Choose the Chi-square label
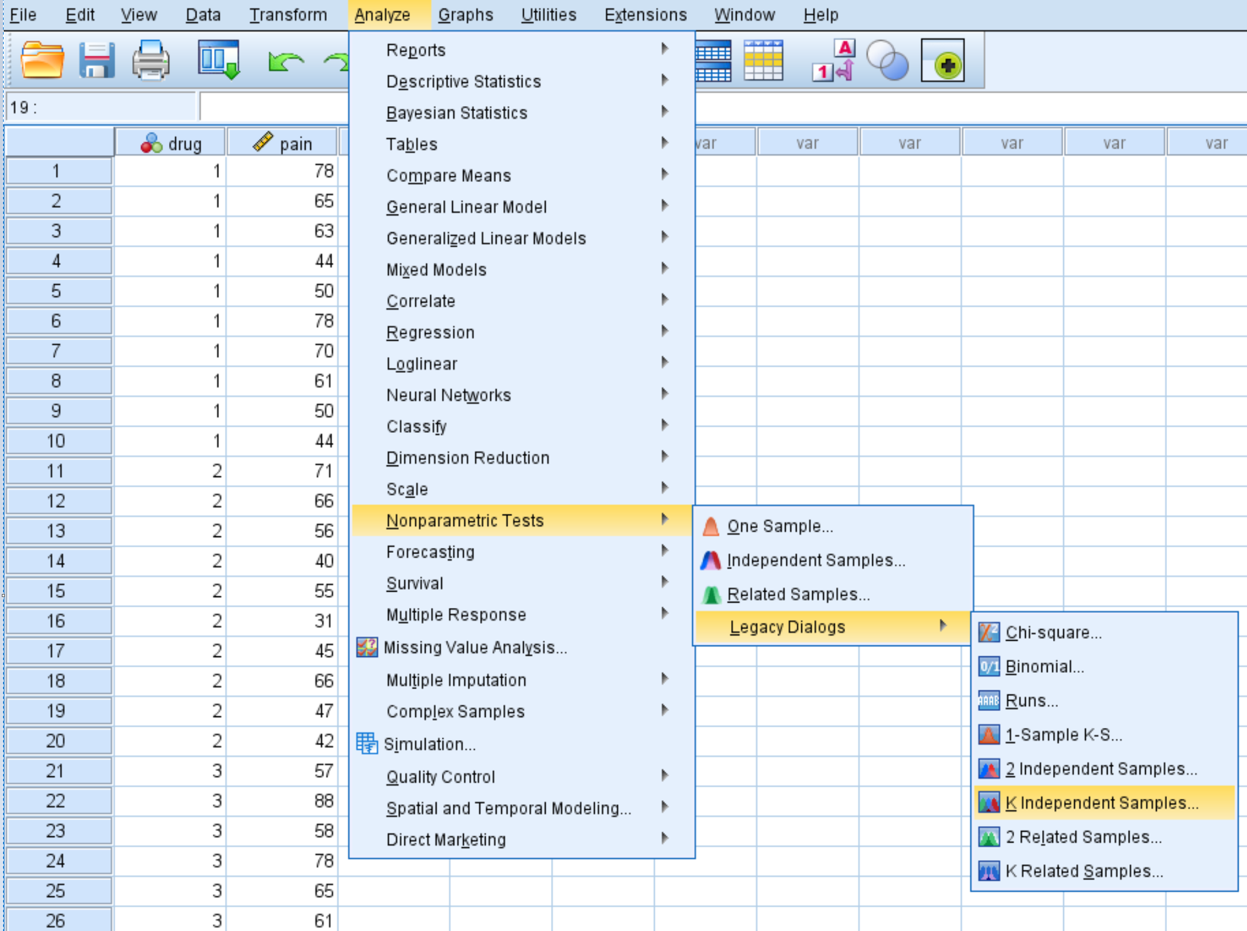1247x931 pixels. (x=1054, y=633)
